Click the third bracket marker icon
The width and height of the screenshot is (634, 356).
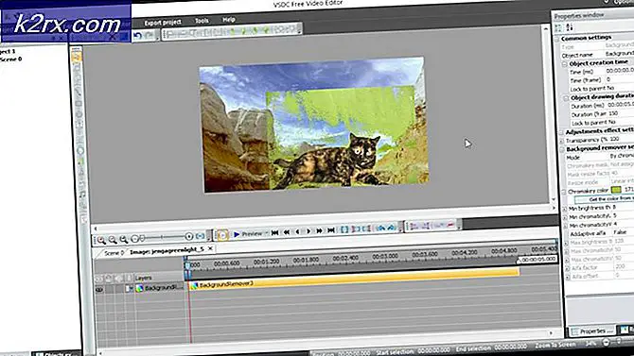(x=366, y=229)
